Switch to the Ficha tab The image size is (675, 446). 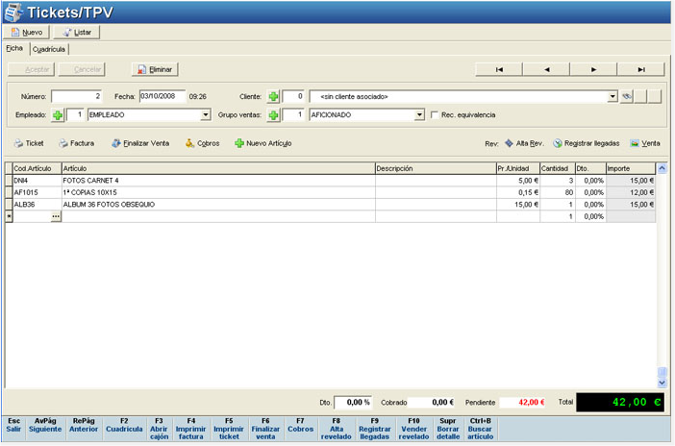point(14,48)
